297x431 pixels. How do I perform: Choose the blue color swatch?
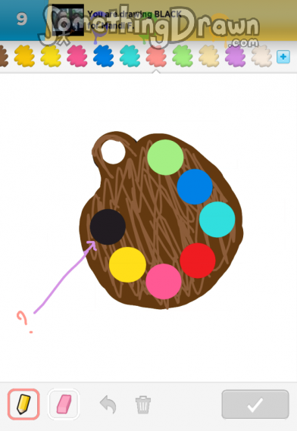pyautogui.click(x=103, y=56)
